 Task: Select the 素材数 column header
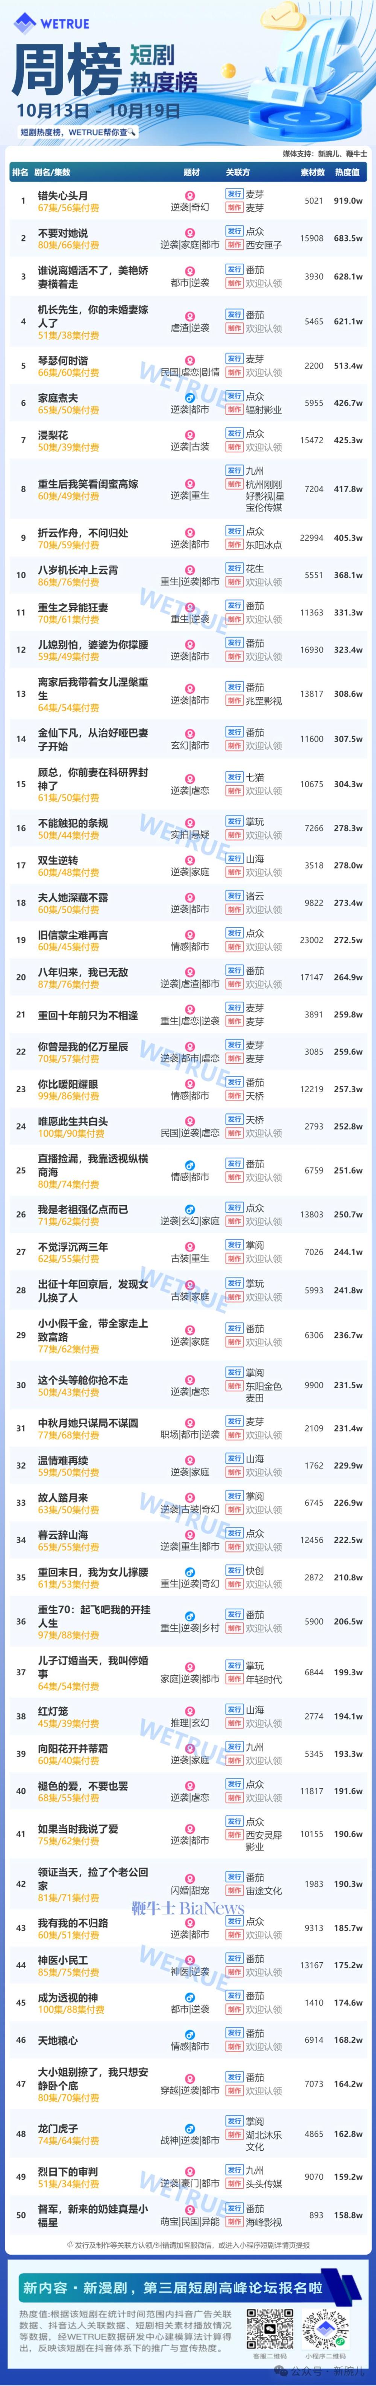pyautogui.click(x=312, y=172)
